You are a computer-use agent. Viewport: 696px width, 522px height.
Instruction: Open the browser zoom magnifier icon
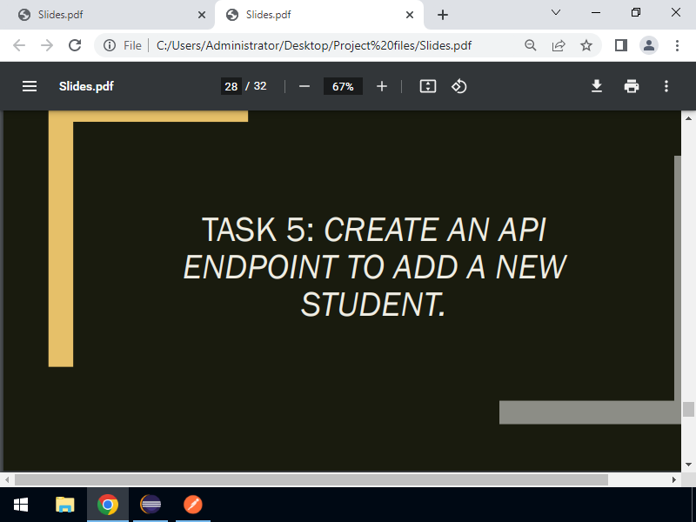[531, 45]
